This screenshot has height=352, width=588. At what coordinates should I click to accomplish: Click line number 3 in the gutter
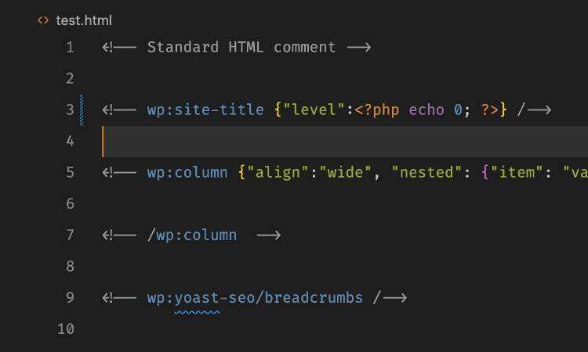pyautogui.click(x=70, y=110)
